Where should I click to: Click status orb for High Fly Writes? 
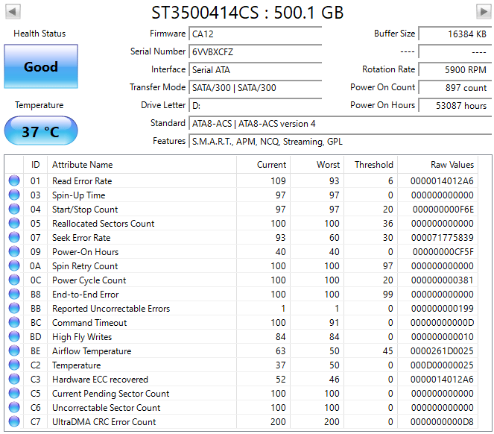14,336
